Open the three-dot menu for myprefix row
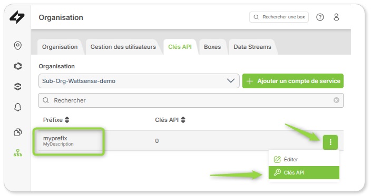This screenshot has height=196, width=371. 330,142
